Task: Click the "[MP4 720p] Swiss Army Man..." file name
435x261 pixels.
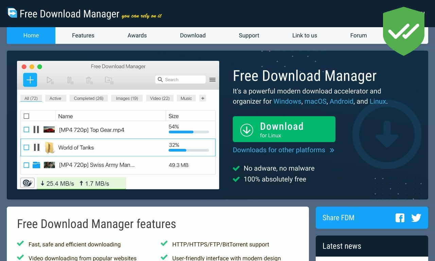Action: coord(97,165)
